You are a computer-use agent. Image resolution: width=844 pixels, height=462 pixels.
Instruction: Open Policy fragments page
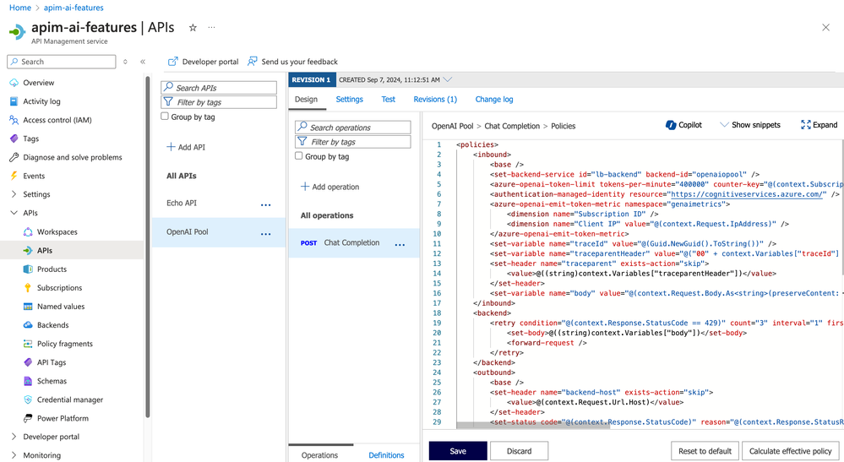click(64, 344)
